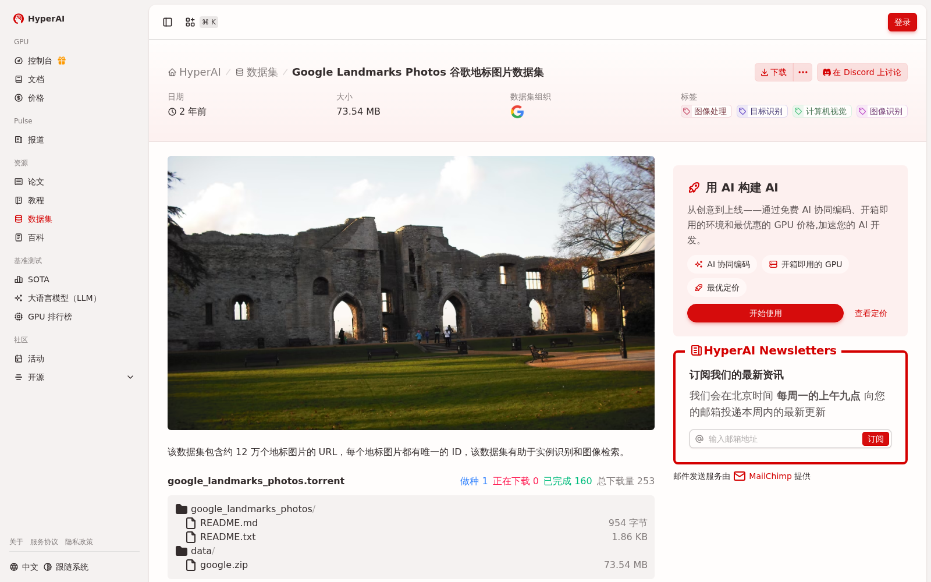
Task: Expand the 开源 sidebar chevron
Action: pos(130,377)
